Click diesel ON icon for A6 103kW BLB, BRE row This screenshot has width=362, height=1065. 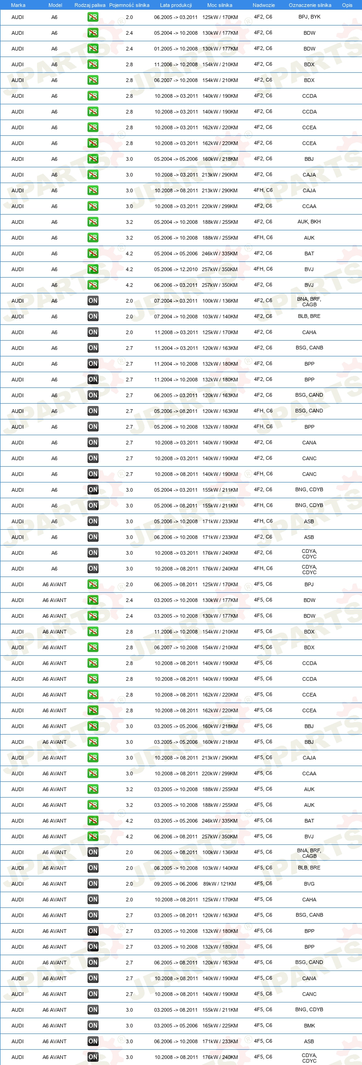pyautogui.click(x=93, y=317)
